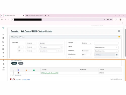The width and height of the screenshot is (126, 95).
Task: Click the yellow folder icon in the search header
Action: coord(119,37)
